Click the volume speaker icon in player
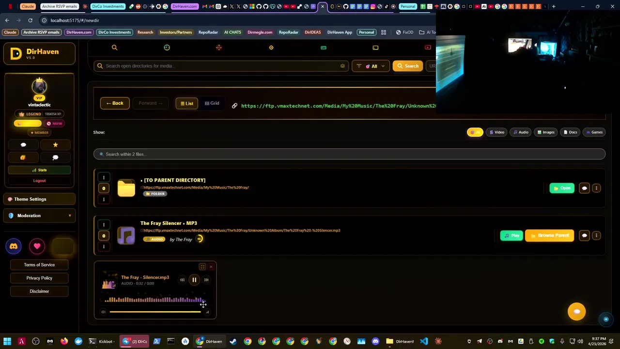Image resolution: width=620 pixels, height=349 pixels. coord(103,312)
